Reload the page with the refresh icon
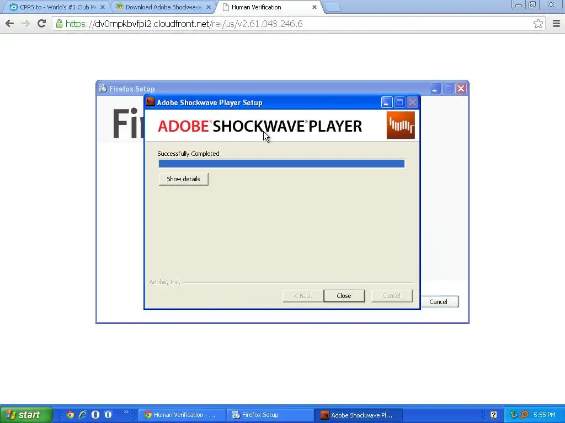565x423 pixels. [41, 24]
